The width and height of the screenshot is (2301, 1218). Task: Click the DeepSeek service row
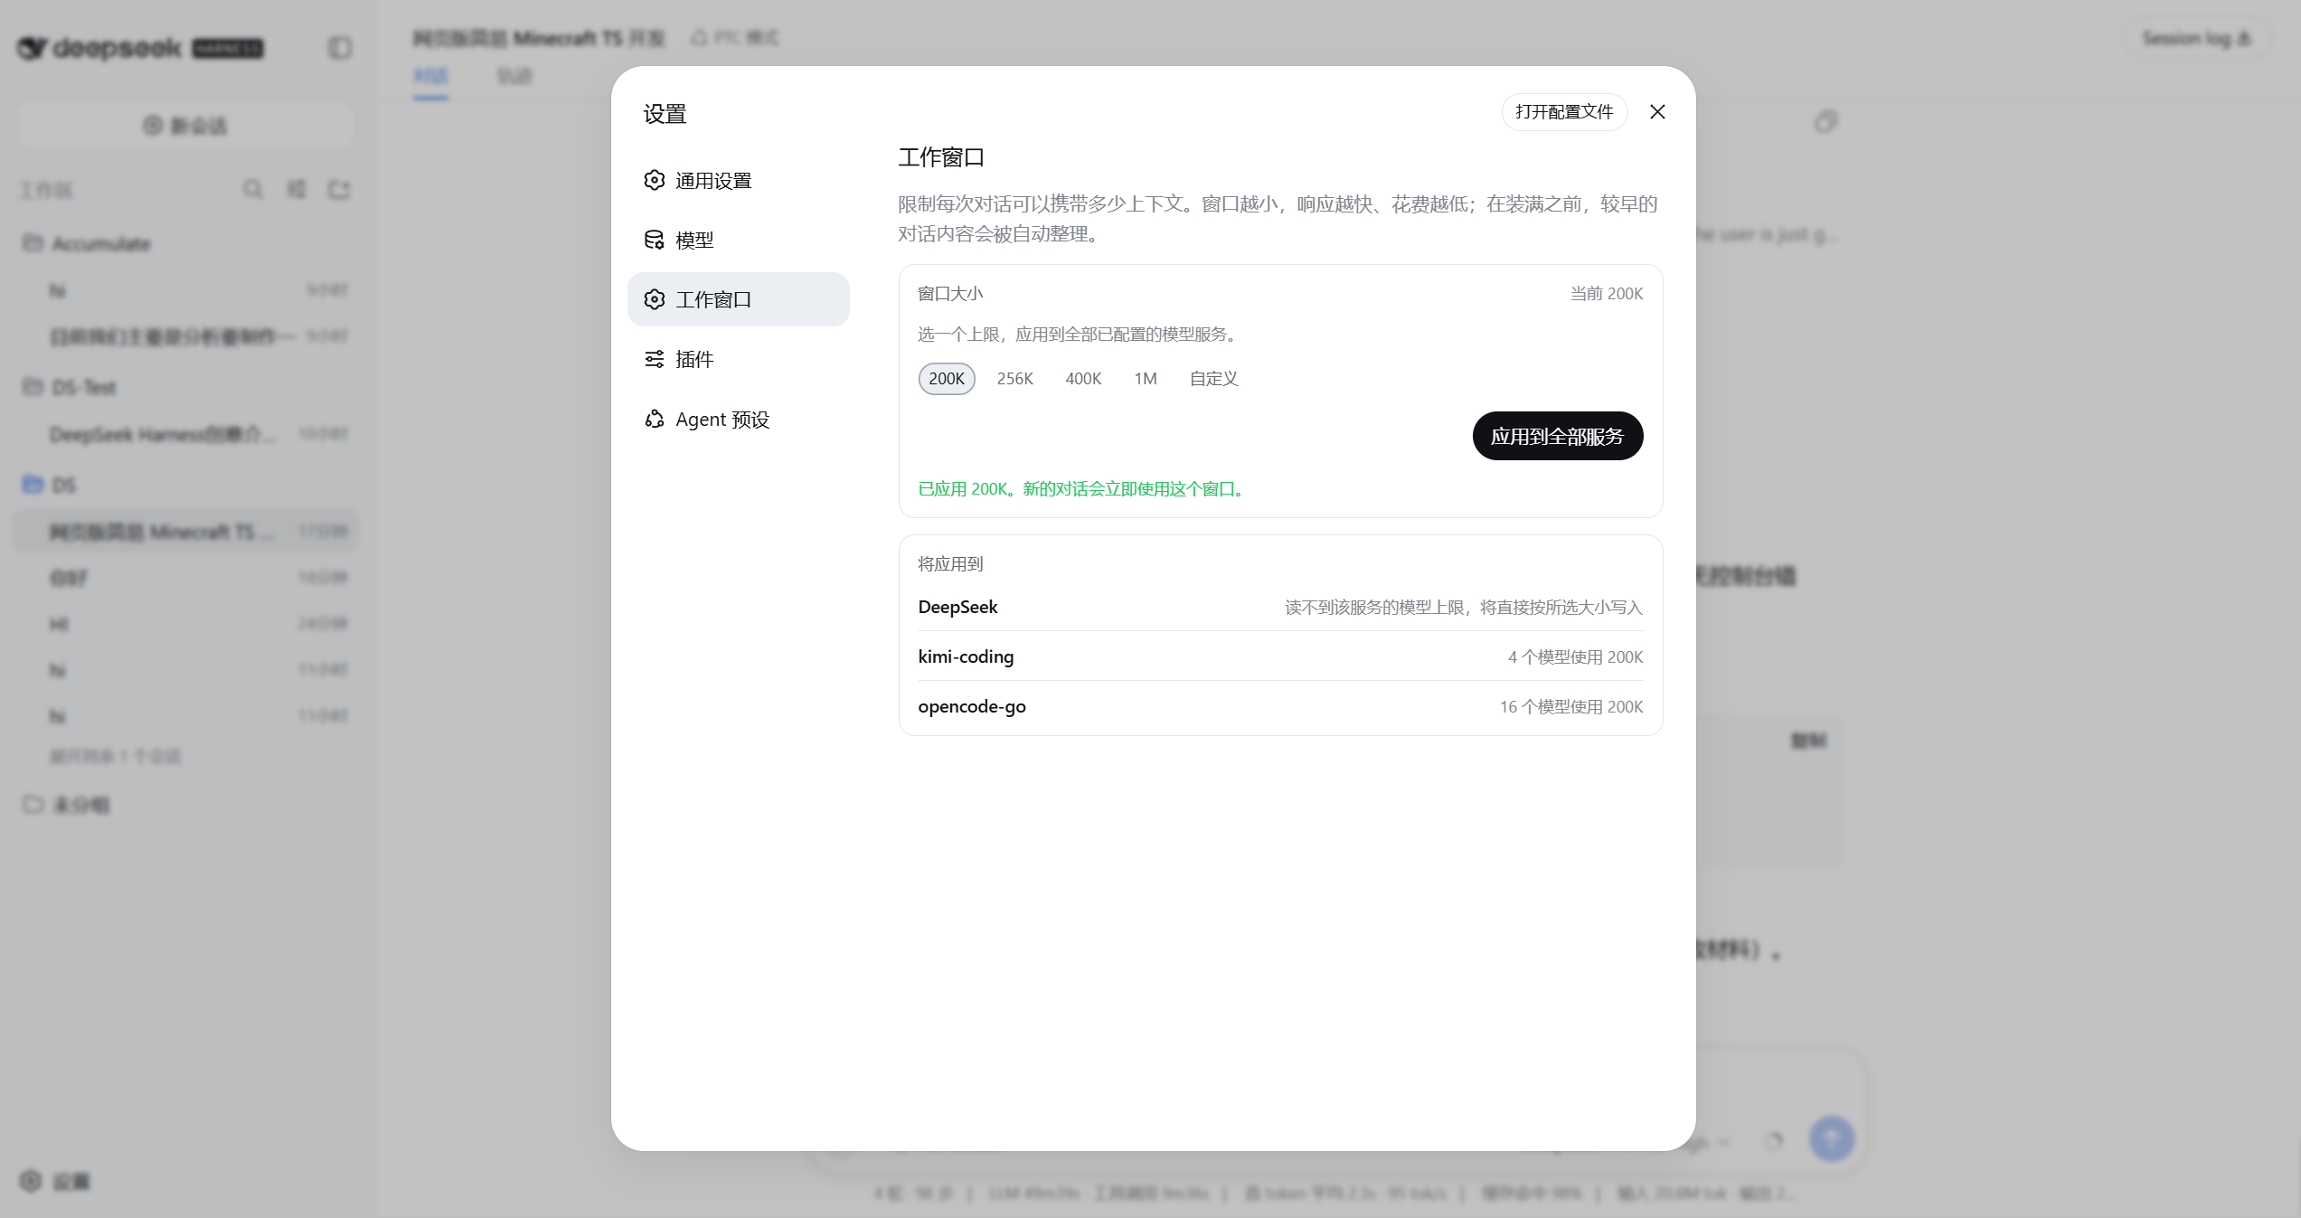1280,607
